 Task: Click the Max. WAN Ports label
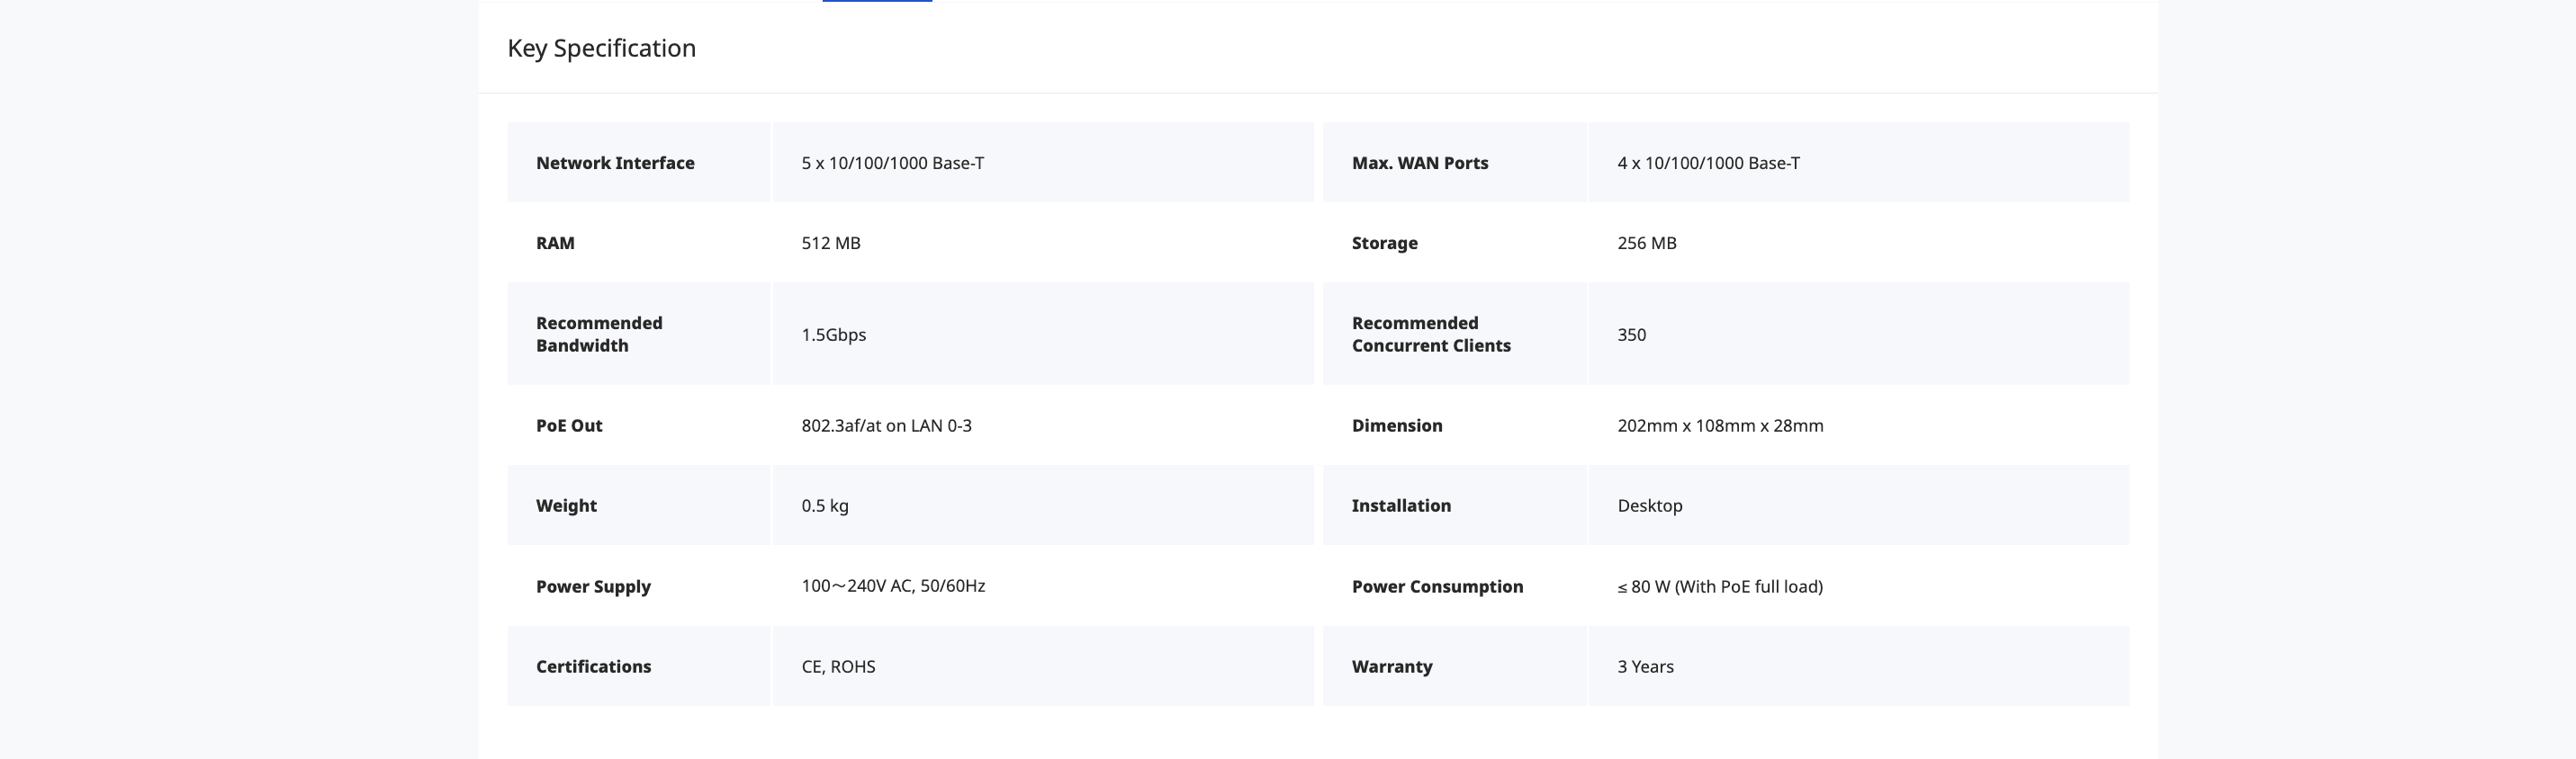1419,163
